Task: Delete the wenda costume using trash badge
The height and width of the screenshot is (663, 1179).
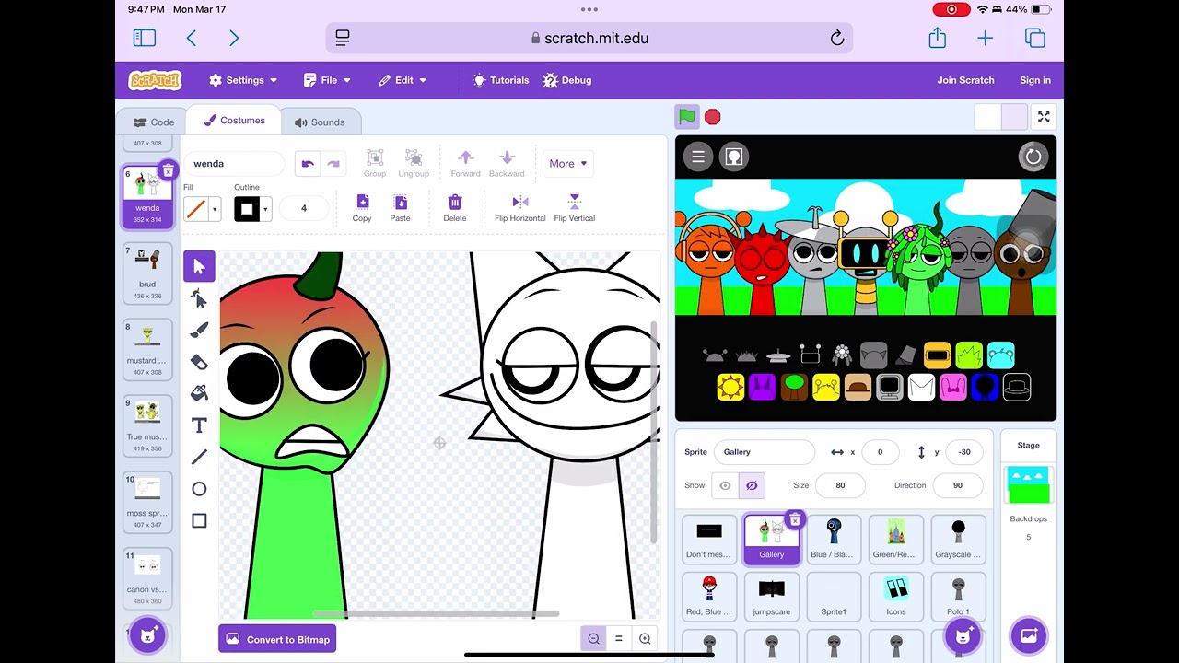Action: (x=168, y=170)
